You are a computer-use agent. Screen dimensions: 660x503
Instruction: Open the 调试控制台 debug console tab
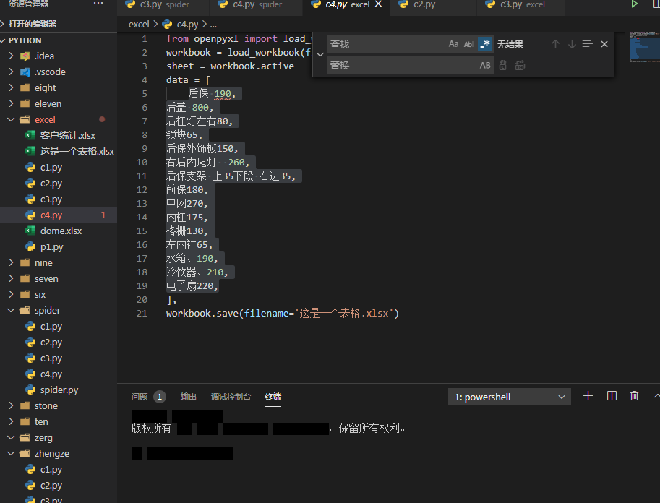(231, 397)
